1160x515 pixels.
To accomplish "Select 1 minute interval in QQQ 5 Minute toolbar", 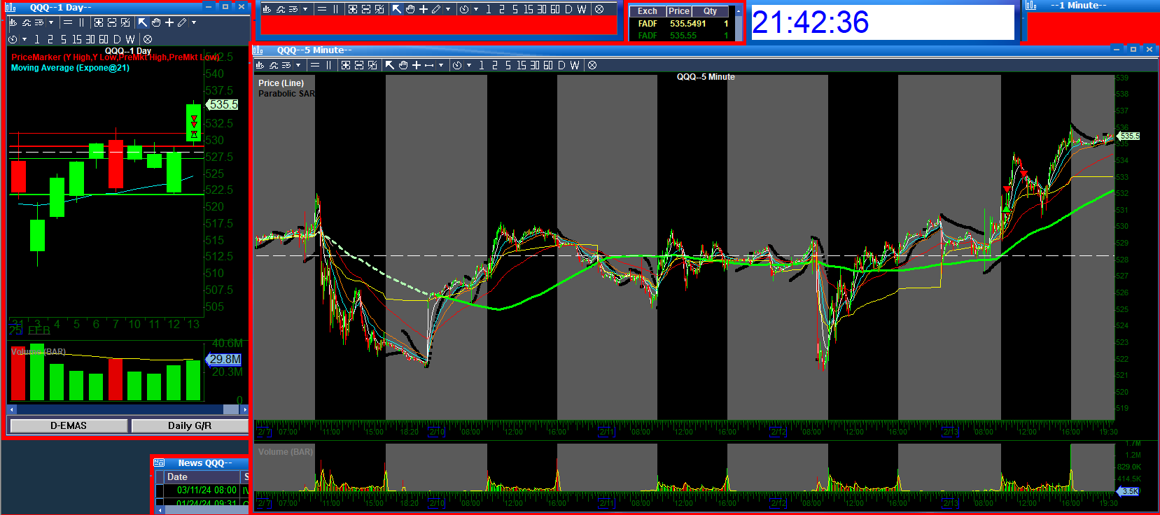I will coord(481,65).
